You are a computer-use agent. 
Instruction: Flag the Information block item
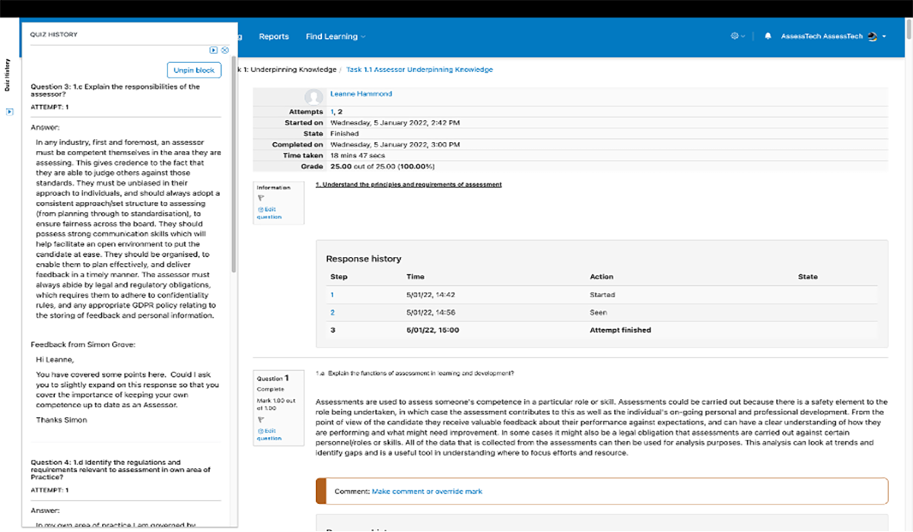click(261, 198)
